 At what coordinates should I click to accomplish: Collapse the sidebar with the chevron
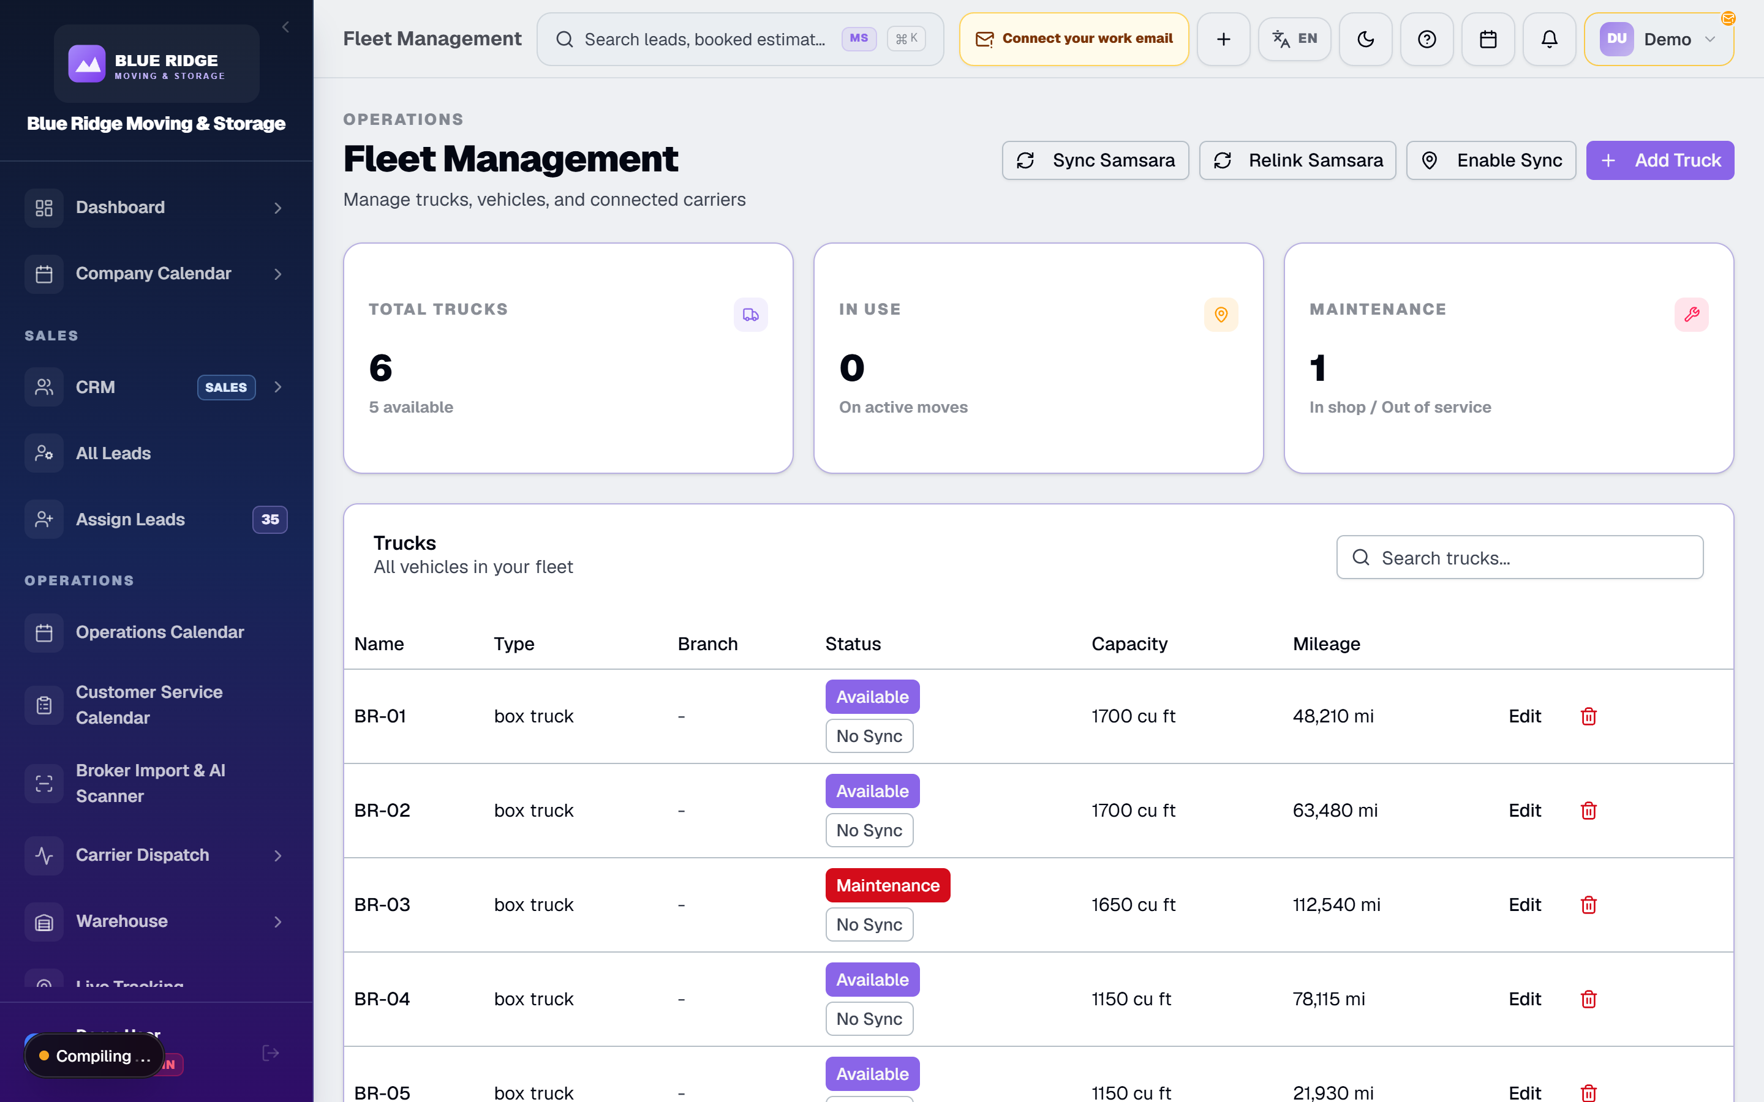[286, 27]
